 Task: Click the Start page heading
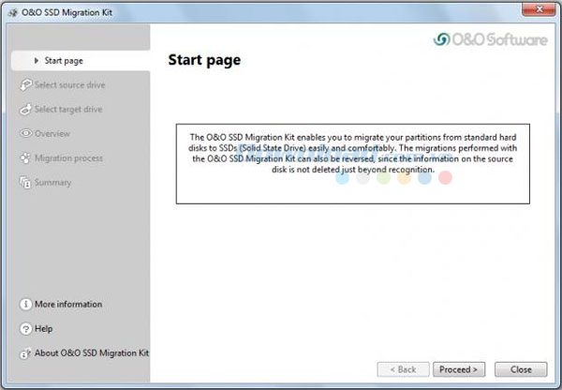[204, 60]
